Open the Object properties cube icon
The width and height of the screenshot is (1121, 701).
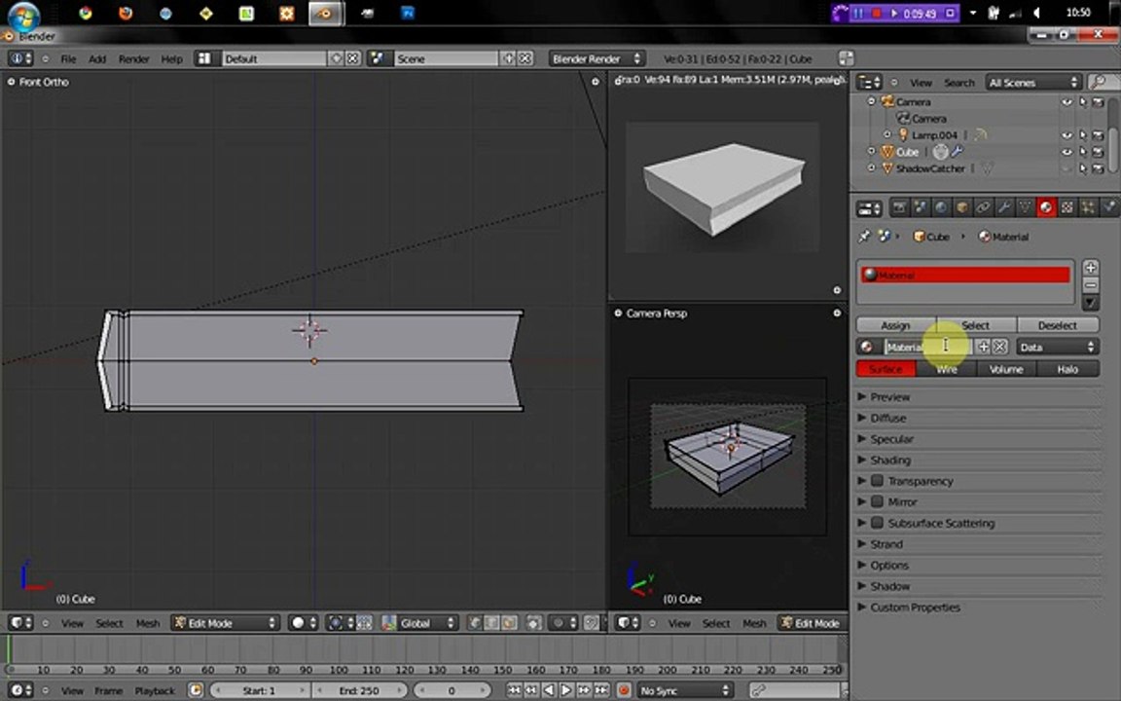coord(962,208)
